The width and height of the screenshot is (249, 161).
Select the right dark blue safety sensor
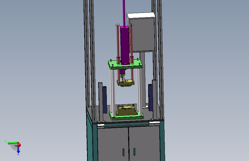click(151, 97)
